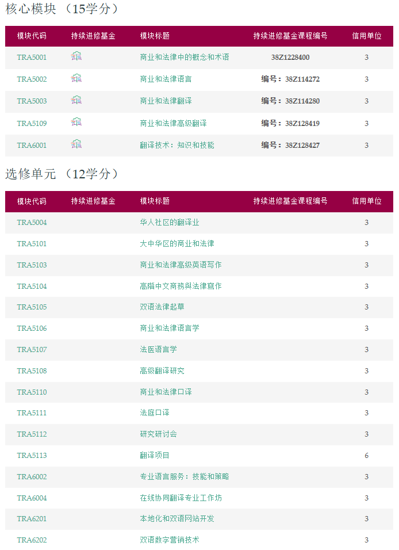
Task: Open elective title 法医语言学
Action: (x=158, y=349)
